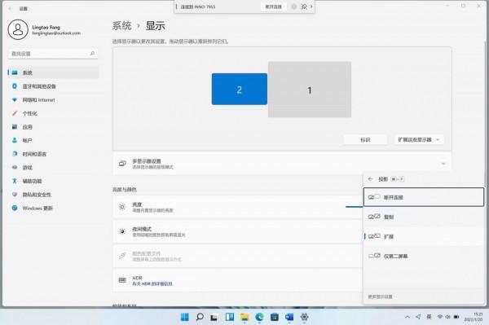Open the more display settings link in the Project flyout
Image resolution: width=489 pixels, height=325 pixels.
(380, 296)
